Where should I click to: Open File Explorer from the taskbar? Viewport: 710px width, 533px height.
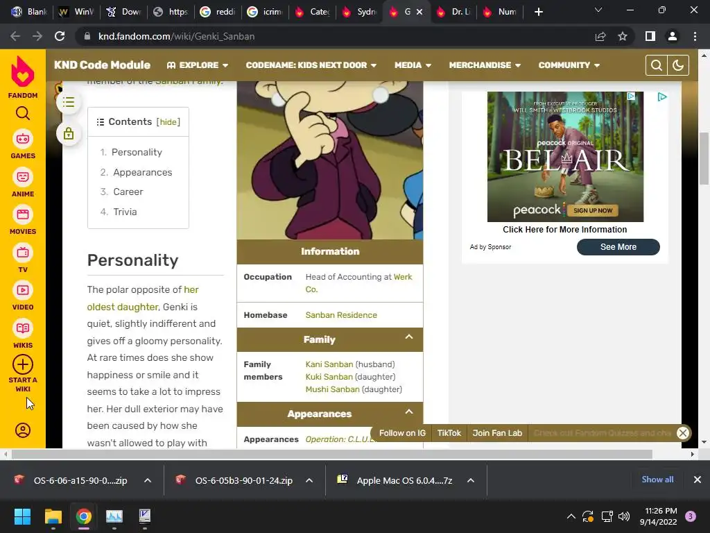coord(53,516)
